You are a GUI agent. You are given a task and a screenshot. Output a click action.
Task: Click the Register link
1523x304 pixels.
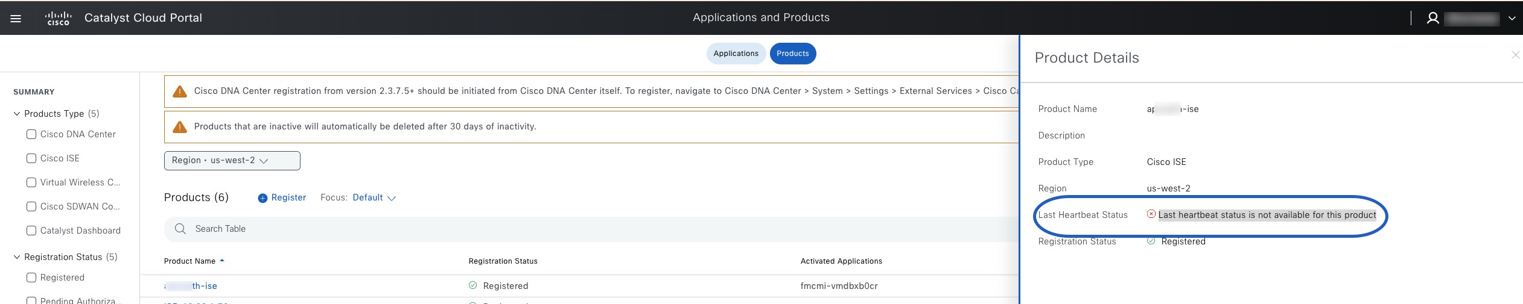[288, 197]
